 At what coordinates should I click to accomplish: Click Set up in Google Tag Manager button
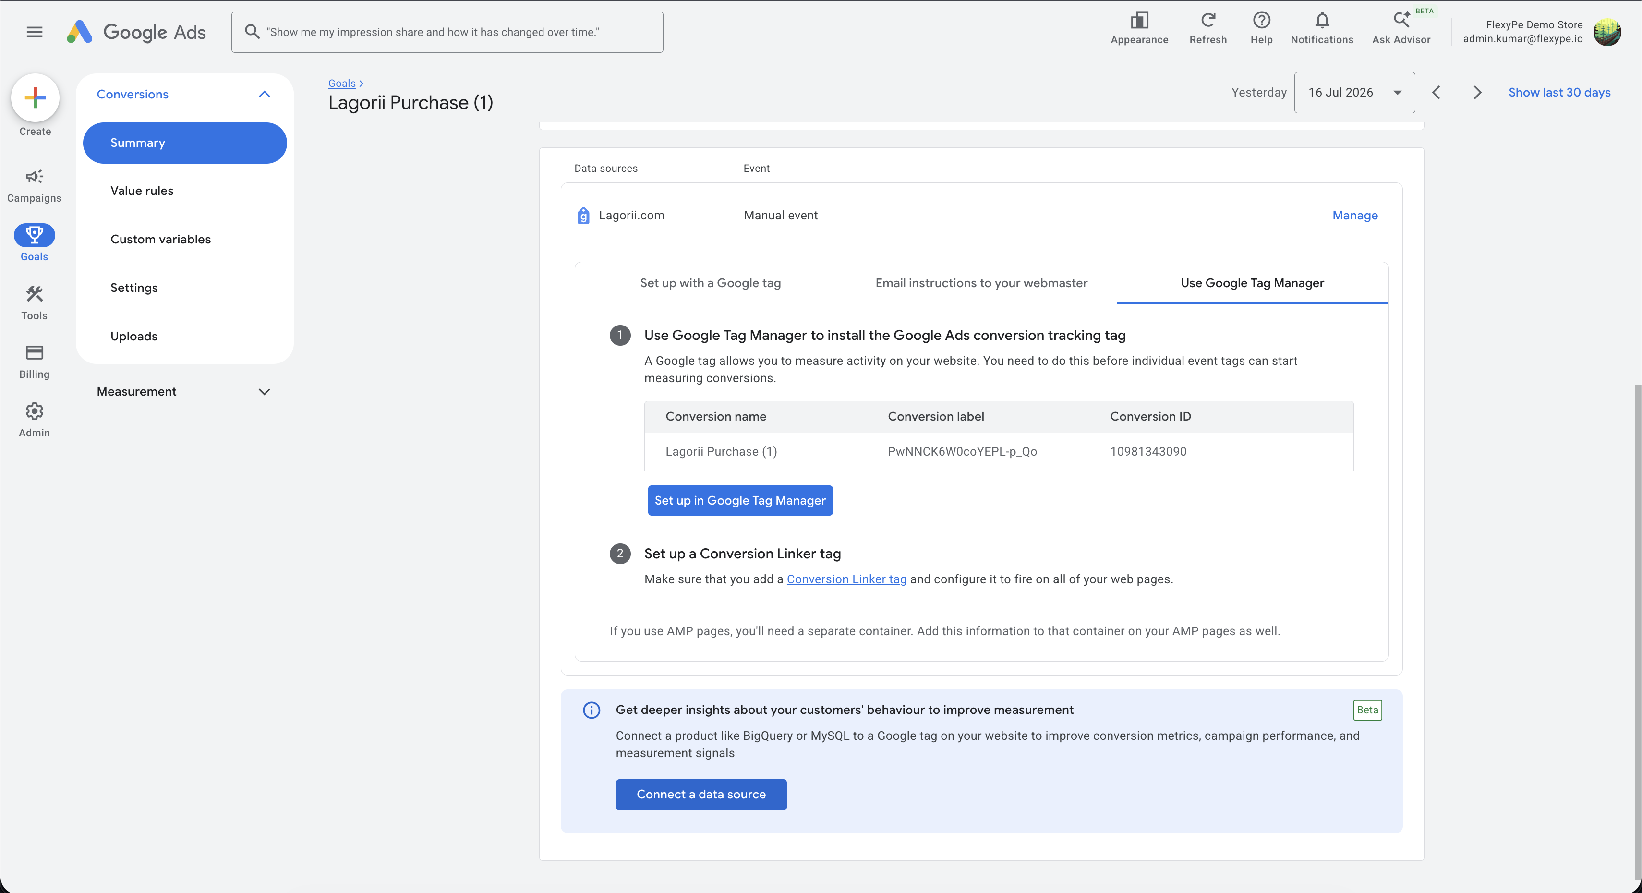(x=740, y=501)
